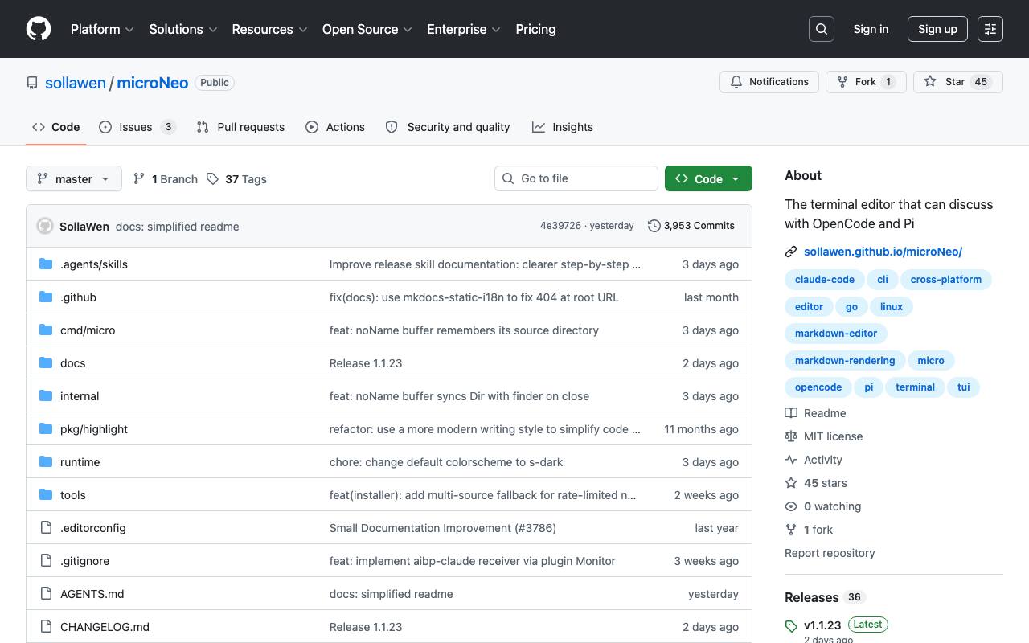1029x643 pixels.
Task: Open the Insights tab
Action: [563, 127]
